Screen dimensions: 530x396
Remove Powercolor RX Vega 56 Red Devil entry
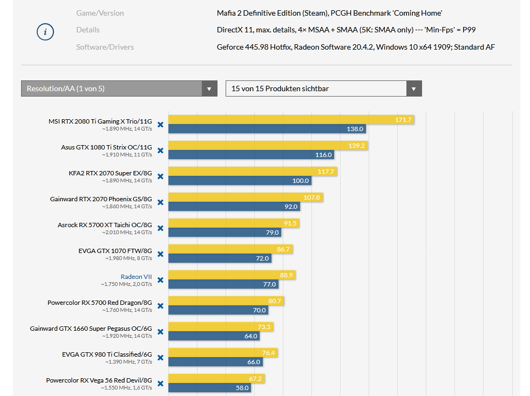click(160, 384)
